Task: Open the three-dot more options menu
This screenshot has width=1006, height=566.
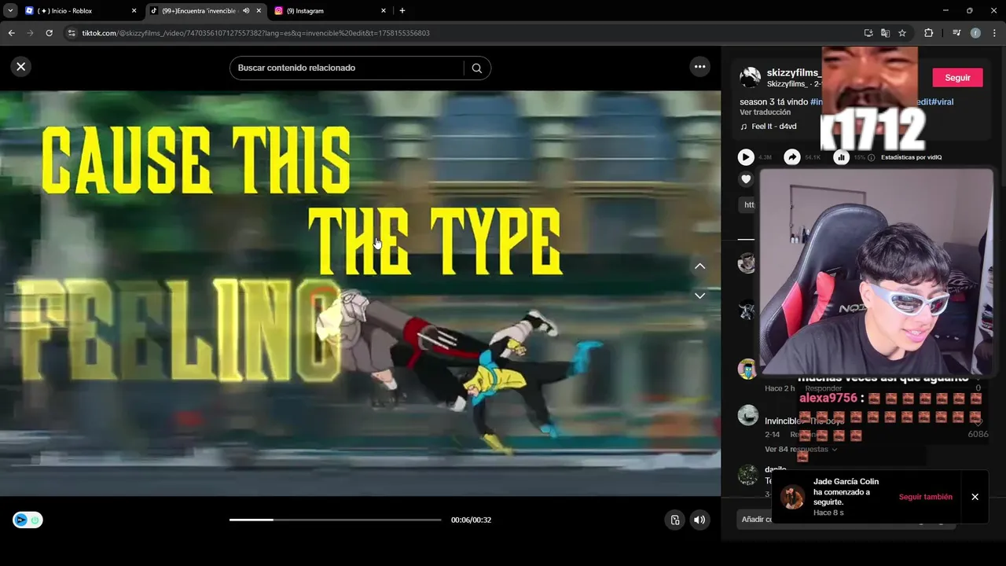Action: pos(699,67)
